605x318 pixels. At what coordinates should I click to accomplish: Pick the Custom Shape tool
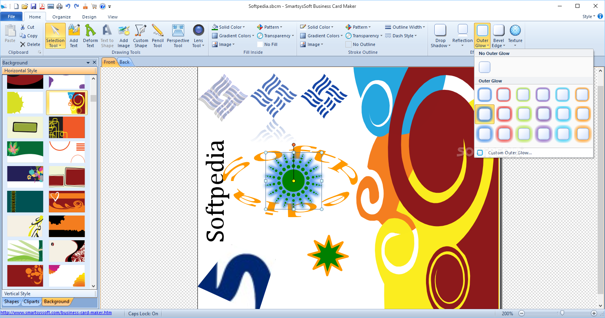(x=140, y=36)
